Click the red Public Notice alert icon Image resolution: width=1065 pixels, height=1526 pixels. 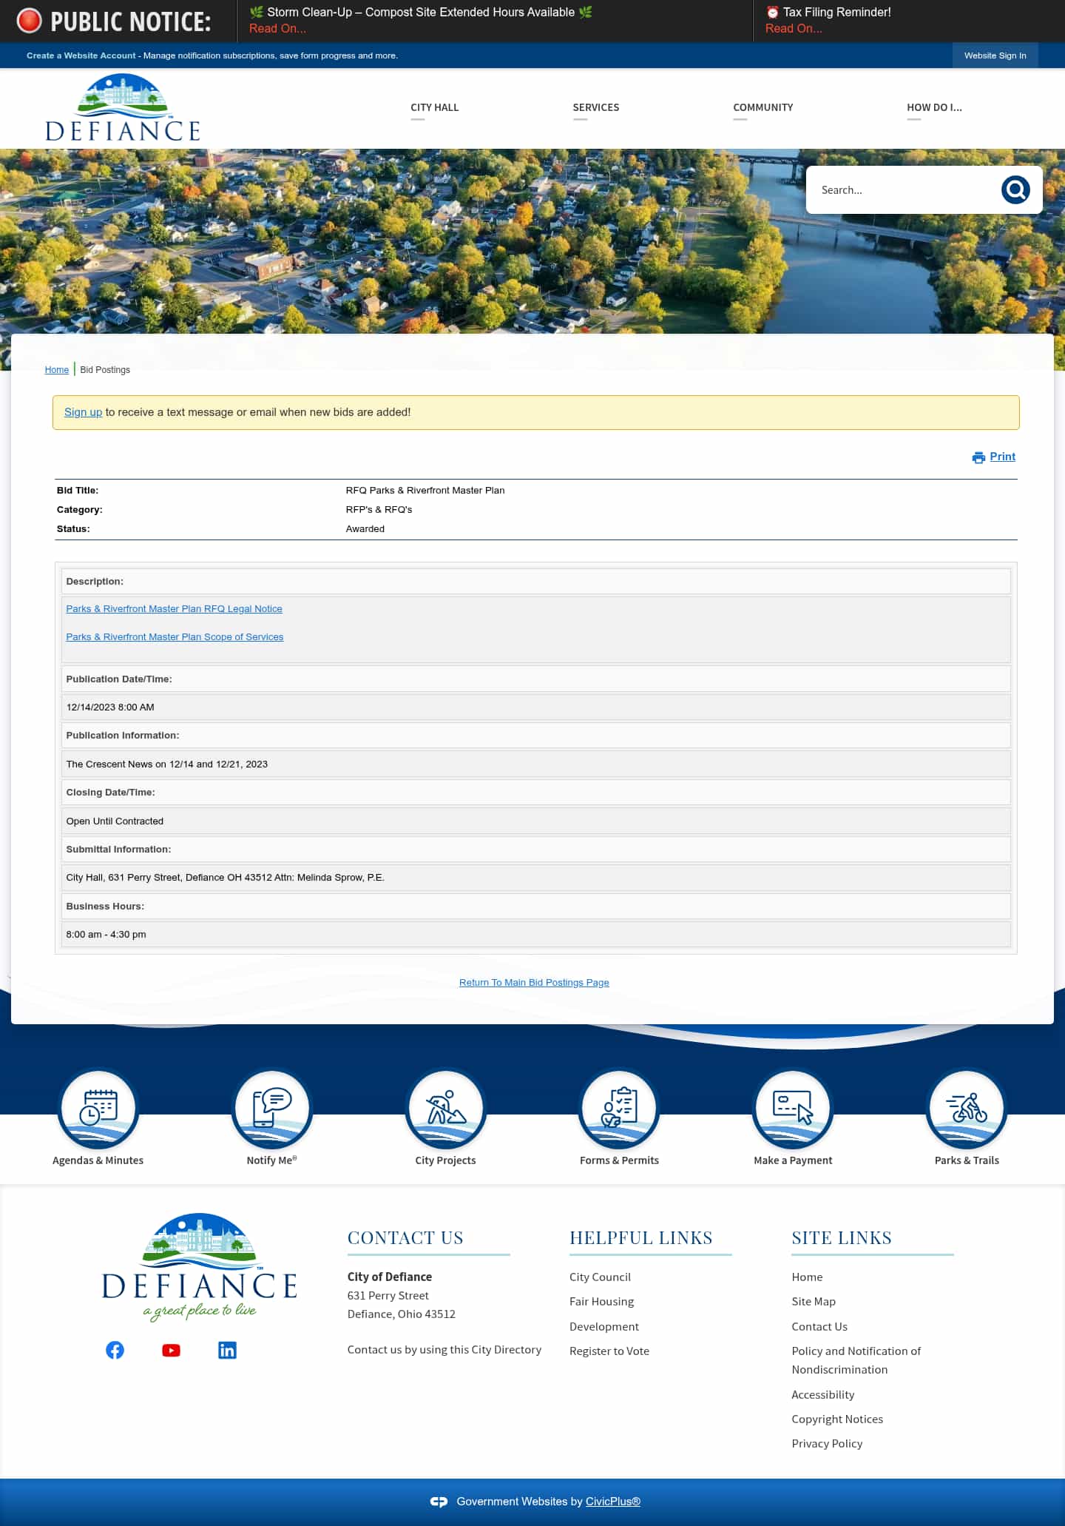pos(29,21)
